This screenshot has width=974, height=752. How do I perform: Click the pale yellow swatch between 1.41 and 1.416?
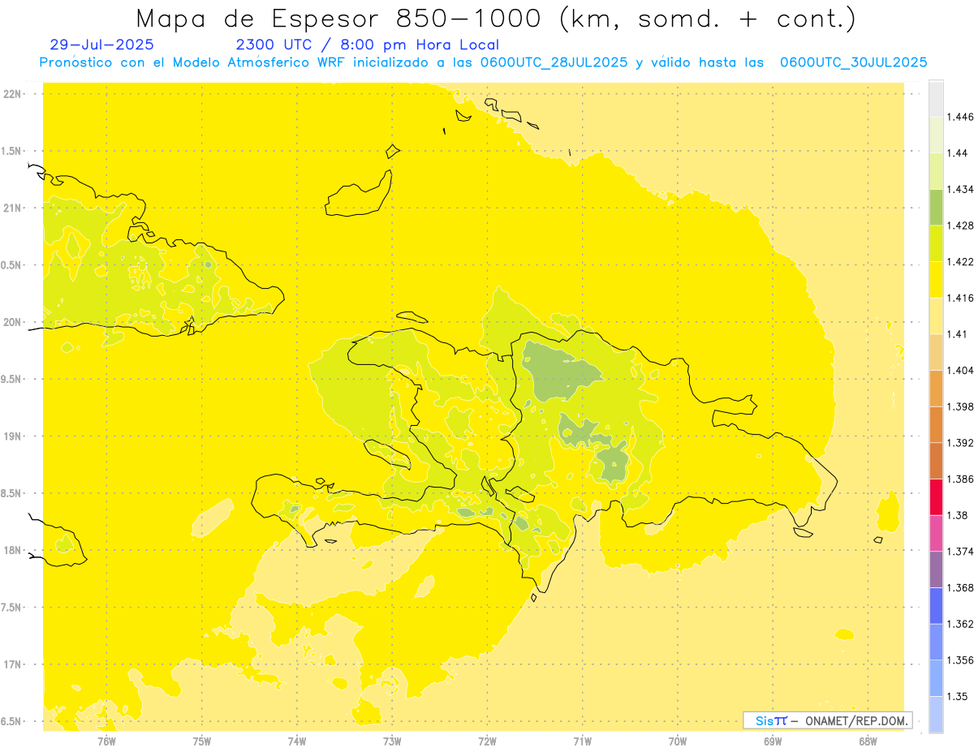coord(936,316)
